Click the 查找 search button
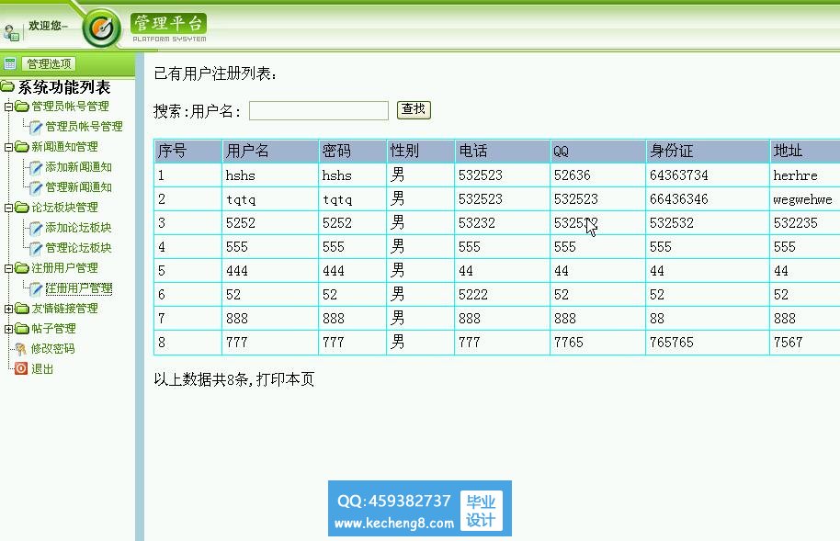The height and width of the screenshot is (541, 840). pos(414,110)
